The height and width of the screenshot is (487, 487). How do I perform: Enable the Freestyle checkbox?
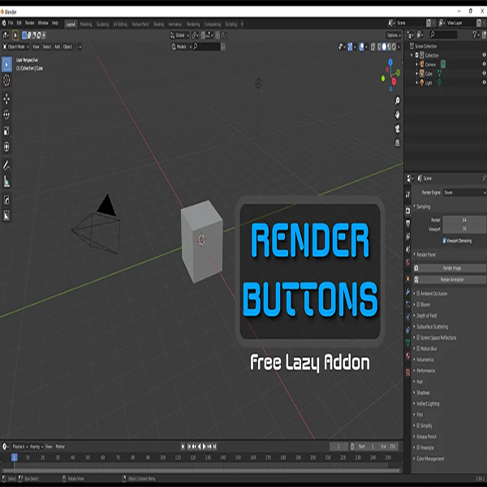coord(418,447)
